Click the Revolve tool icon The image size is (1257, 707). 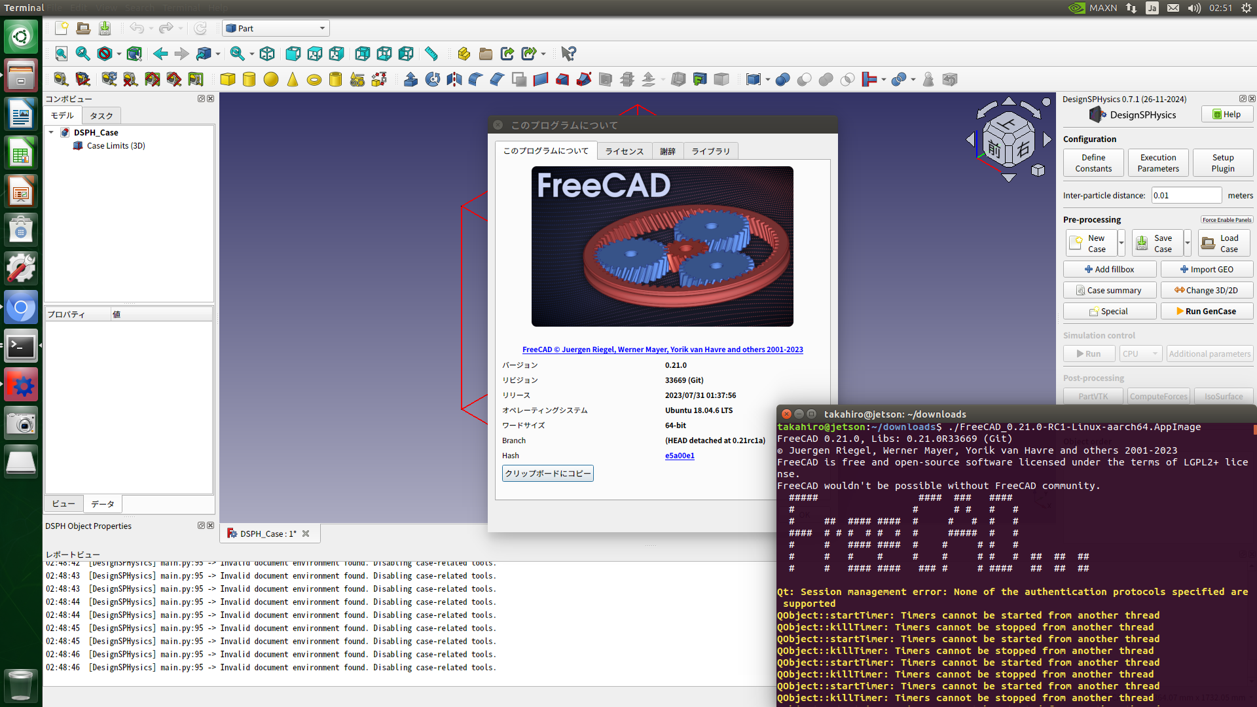pyautogui.click(x=433, y=79)
